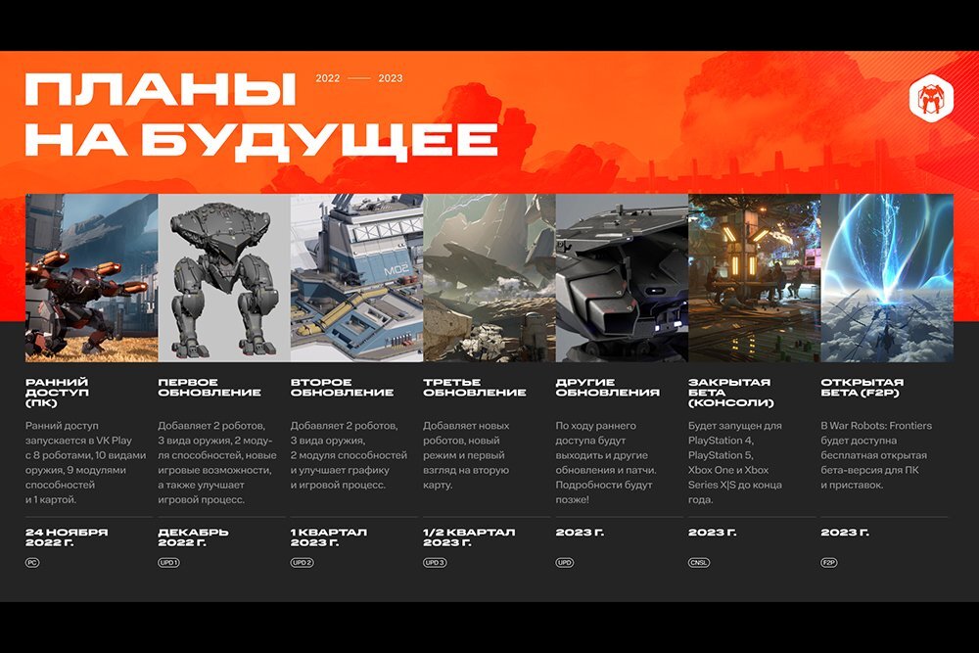Click 2023 Г. date under Другие обновления
Viewport: 979px width, 653px height.
coord(580,533)
